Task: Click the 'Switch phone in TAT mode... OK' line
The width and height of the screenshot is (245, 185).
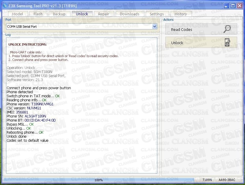Action: [x=33, y=96]
